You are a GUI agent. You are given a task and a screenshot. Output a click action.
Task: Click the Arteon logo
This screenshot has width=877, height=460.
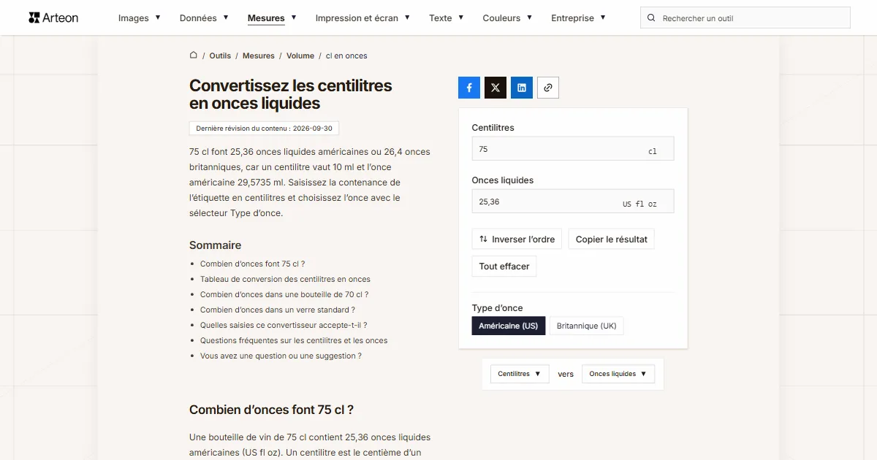[x=53, y=18]
